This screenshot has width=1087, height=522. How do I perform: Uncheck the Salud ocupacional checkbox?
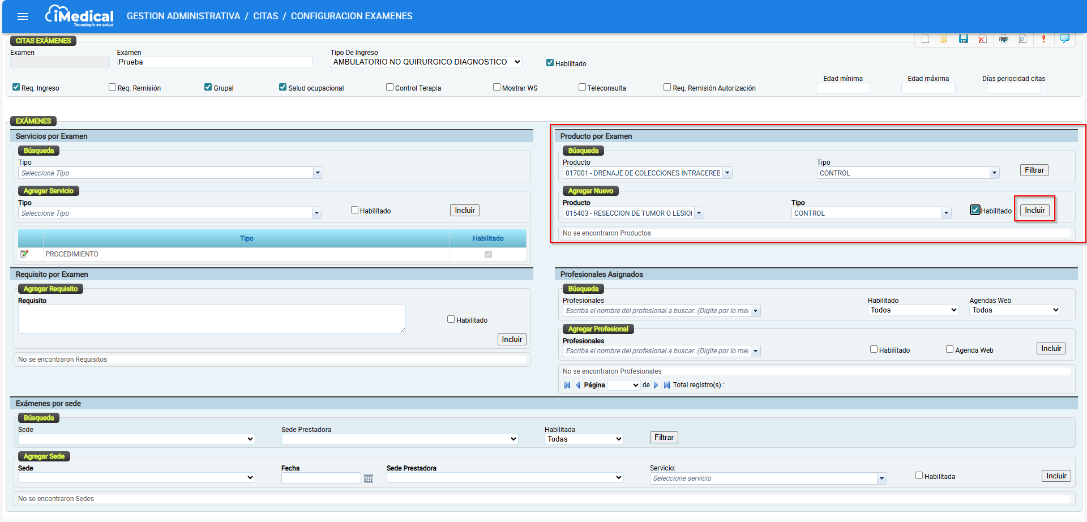[283, 87]
